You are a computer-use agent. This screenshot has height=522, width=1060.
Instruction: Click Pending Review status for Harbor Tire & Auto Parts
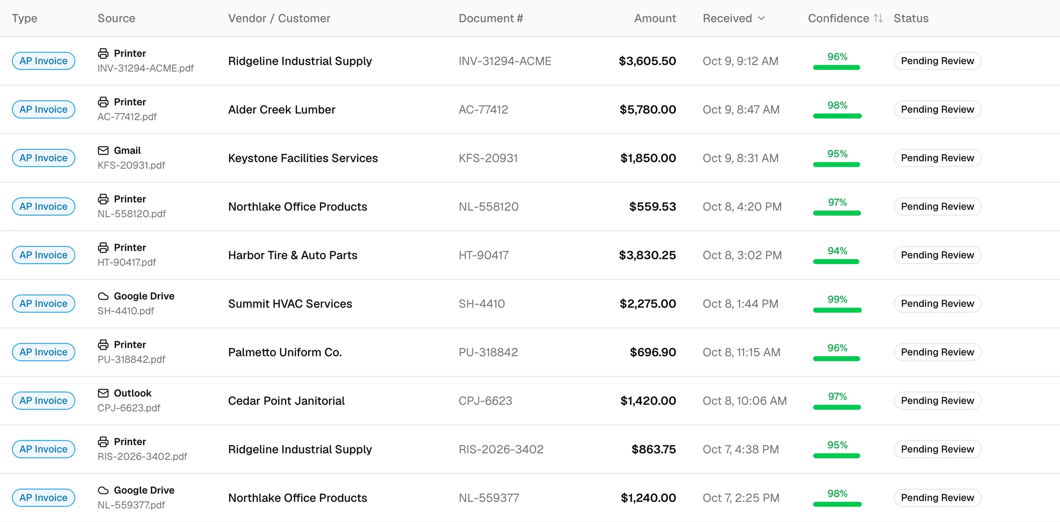938,255
